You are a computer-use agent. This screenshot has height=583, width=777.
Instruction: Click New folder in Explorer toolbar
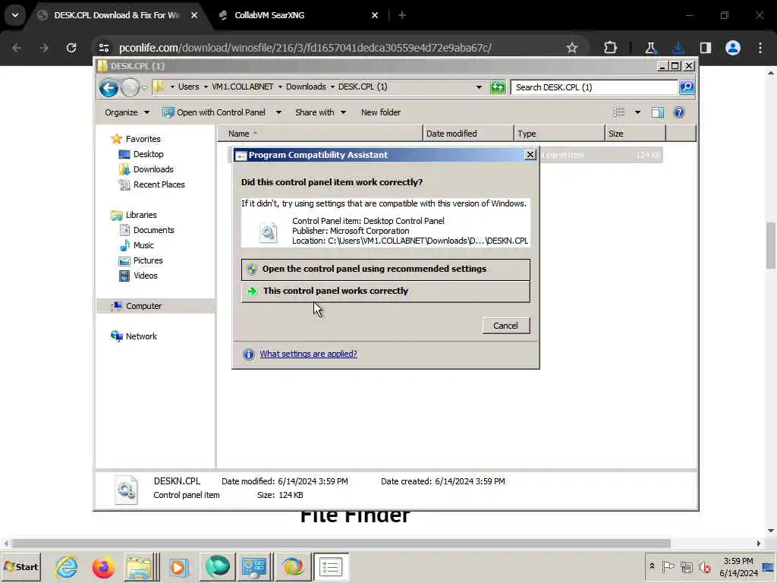381,112
